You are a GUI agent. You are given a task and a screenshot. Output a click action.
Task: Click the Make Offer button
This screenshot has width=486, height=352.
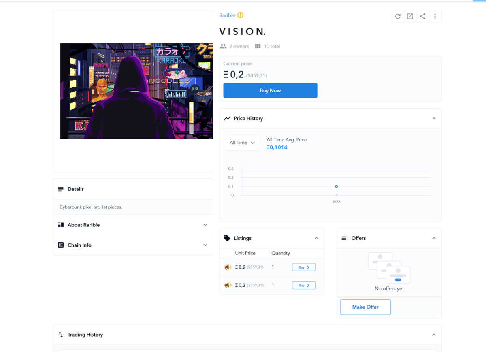pyautogui.click(x=365, y=307)
